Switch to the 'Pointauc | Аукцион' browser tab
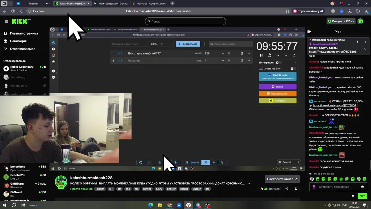 [x=149, y=3]
